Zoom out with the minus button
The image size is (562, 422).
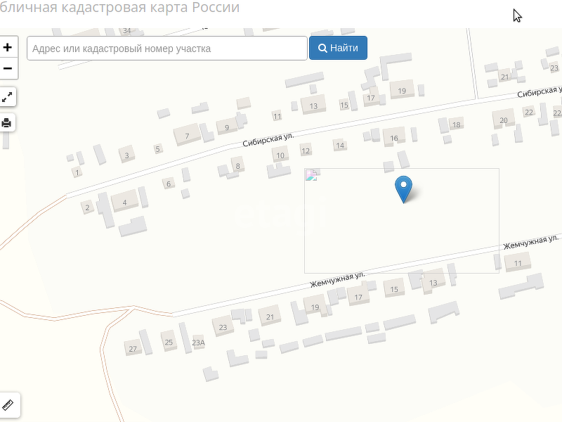pos(8,68)
